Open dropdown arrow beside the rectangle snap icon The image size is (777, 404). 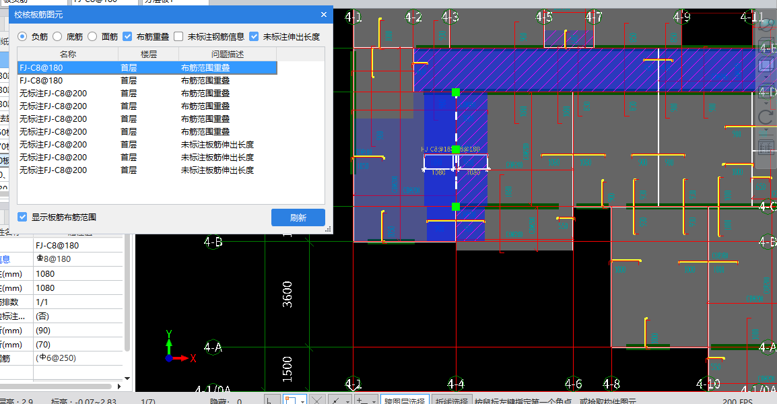[302, 401]
